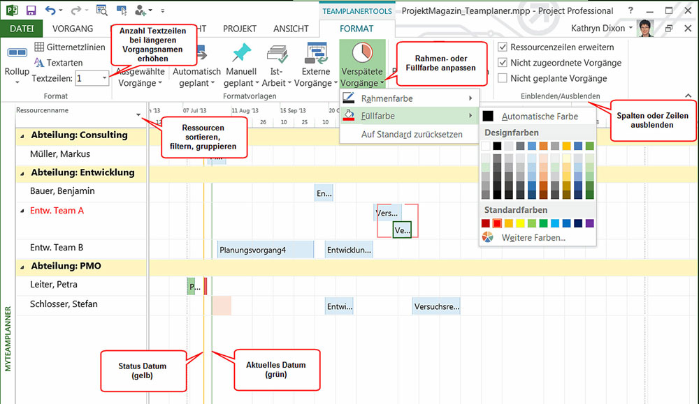Click the Undo arrow in quick access toolbar

50,10
